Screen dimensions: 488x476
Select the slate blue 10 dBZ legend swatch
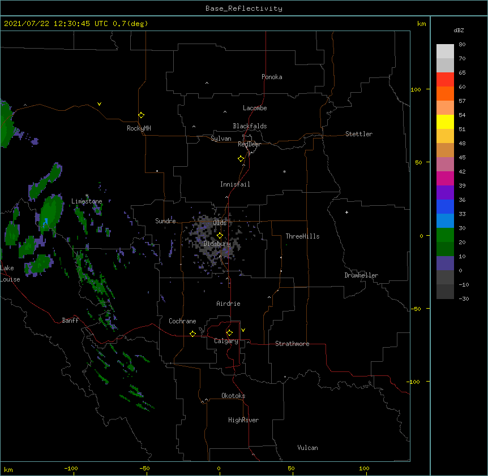pyautogui.click(x=445, y=263)
